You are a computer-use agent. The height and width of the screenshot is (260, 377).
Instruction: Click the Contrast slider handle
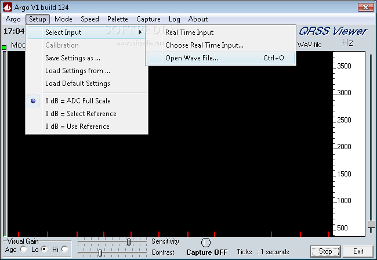(x=100, y=253)
